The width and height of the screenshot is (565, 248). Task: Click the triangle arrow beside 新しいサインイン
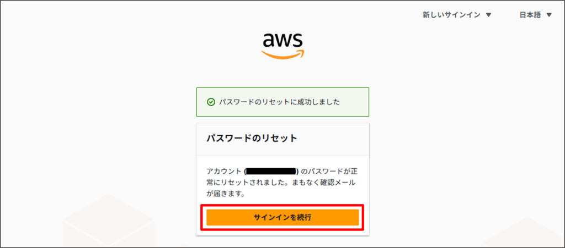[488, 15]
